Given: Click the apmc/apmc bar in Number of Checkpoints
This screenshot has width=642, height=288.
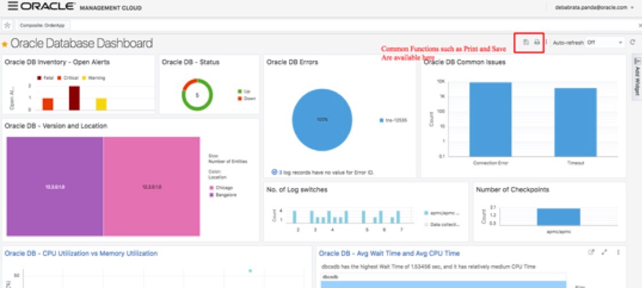Looking at the screenshot, I should [x=558, y=217].
